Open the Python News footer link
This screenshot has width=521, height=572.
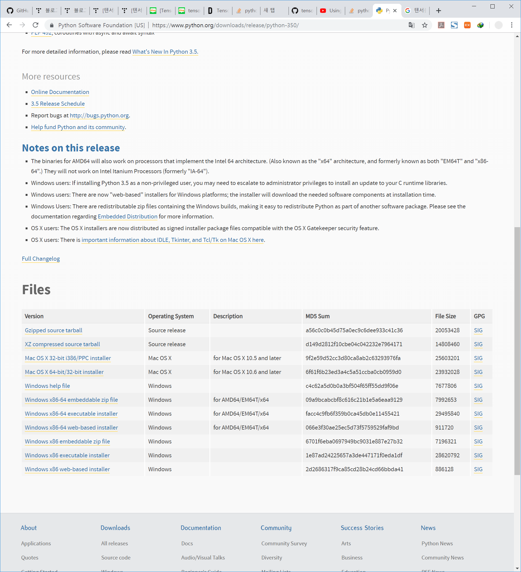click(x=437, y=543)
